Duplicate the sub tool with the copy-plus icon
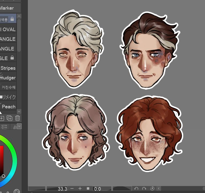 10,118
